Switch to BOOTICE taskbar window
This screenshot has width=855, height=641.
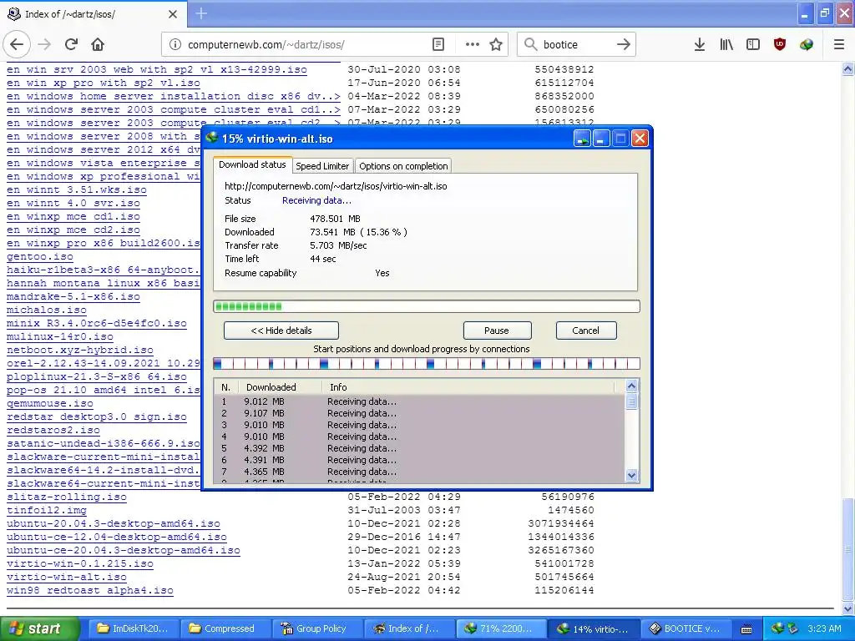coord(687,629)
